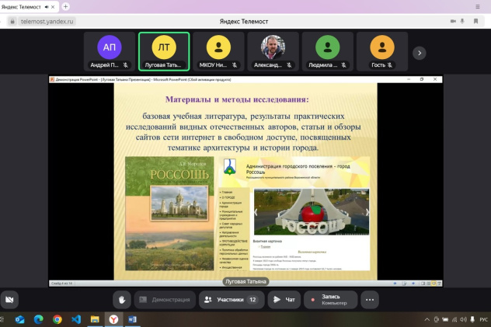Open the Участники participants list
This screenshot has height=327, width=491.
[232, 300]
